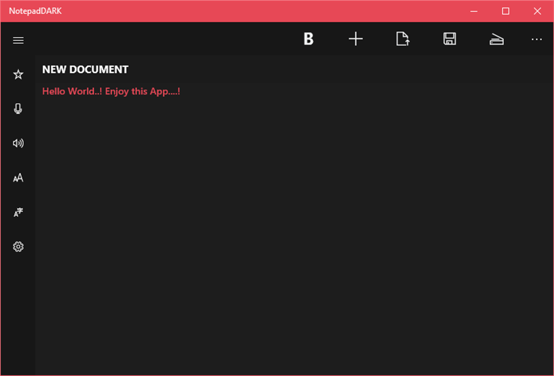Collapse the sidebar using the hamburger icon

click(x=18, y=40)
